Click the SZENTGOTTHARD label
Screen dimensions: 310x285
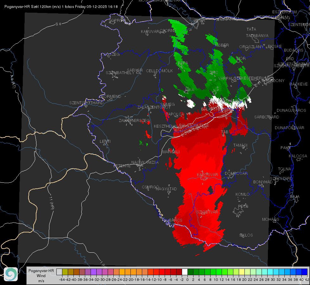tap(86, 103)
